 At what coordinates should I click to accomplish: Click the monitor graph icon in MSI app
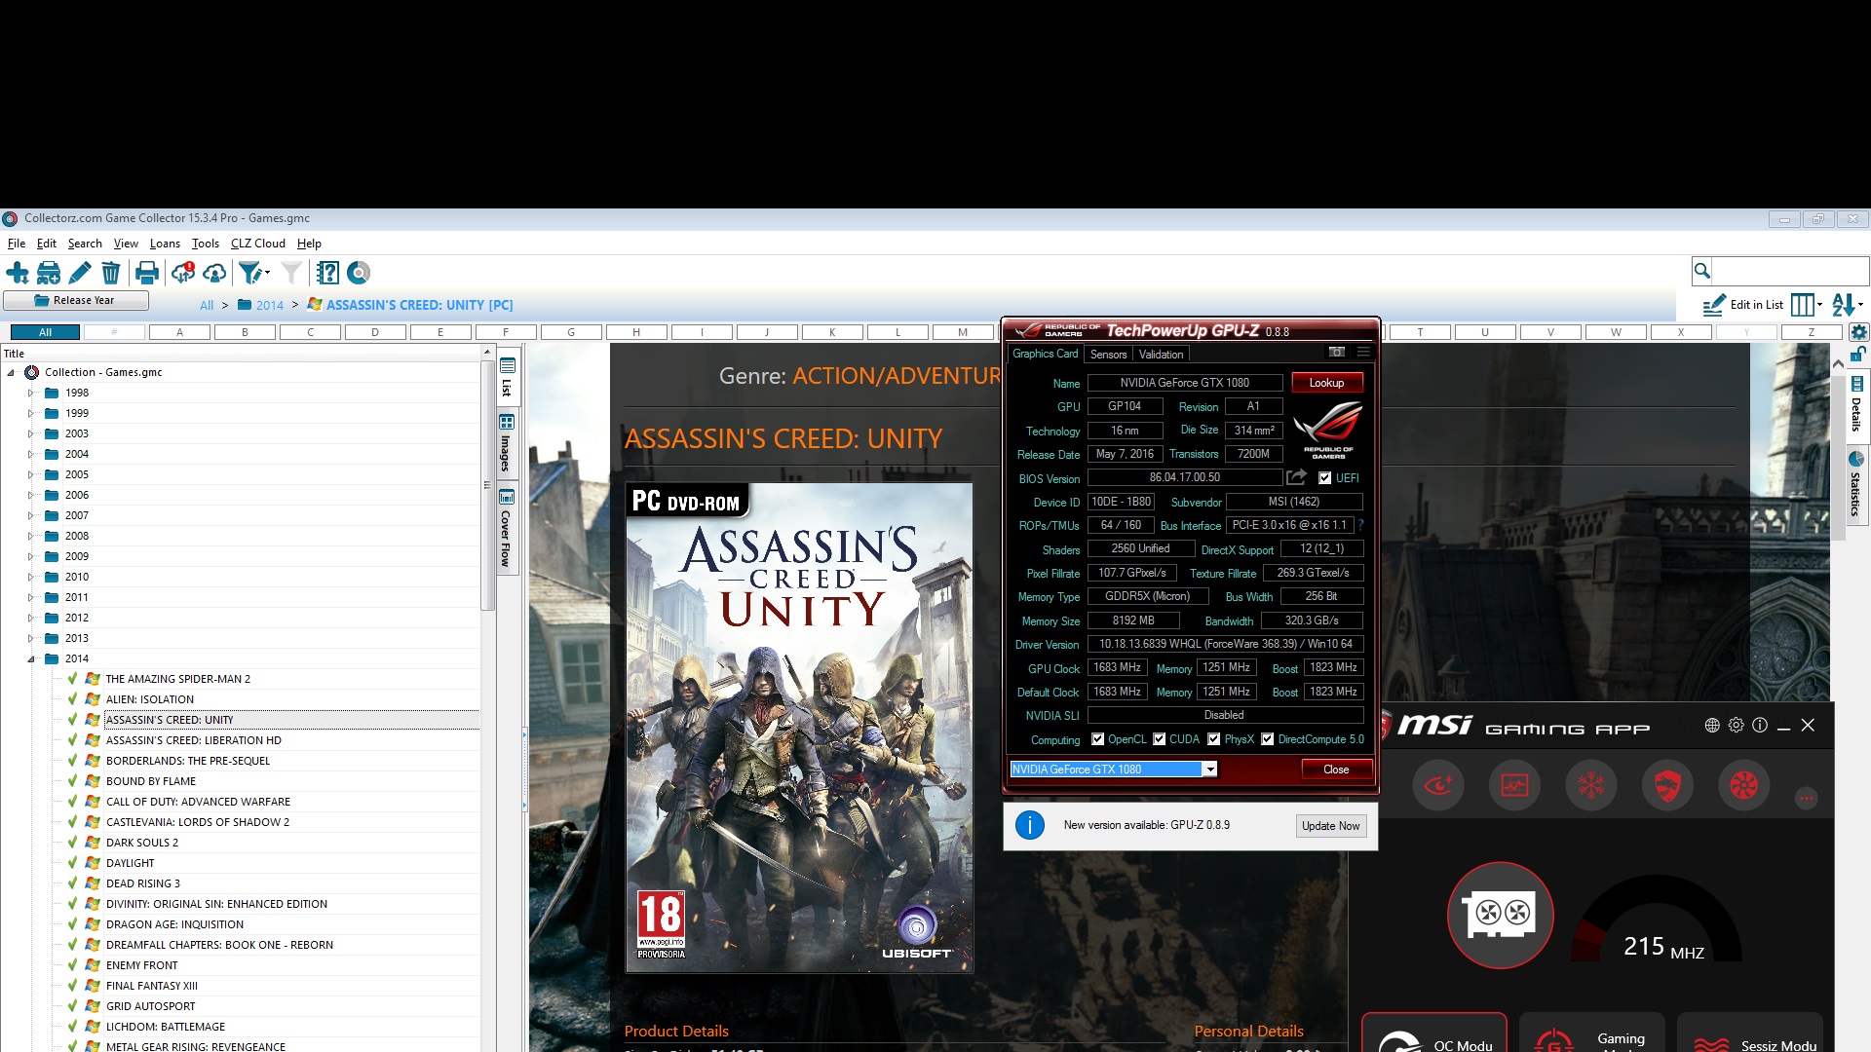(1514, 784)
